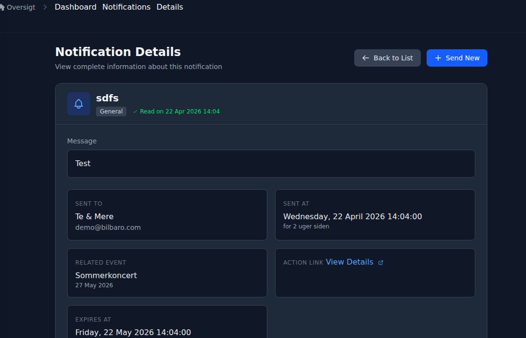The width and height of the screenshot is (526, 338).
Task: Click the sdfs notification title
Action: (107, 98)
